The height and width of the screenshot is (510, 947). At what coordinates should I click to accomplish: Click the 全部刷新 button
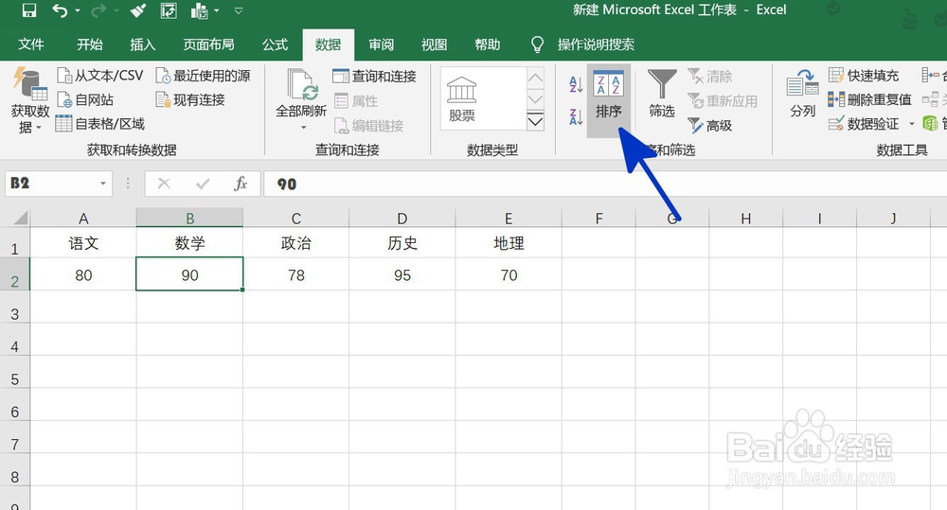301,93
